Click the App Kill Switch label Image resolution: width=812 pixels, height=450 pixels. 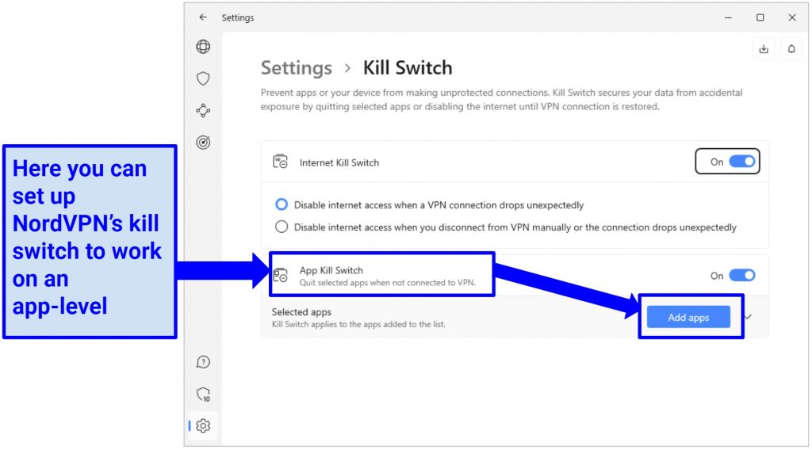[x=331, y=270]
